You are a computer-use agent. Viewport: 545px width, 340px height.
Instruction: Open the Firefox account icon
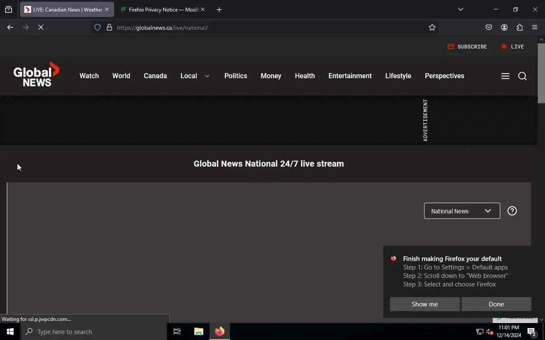[504, 27]
